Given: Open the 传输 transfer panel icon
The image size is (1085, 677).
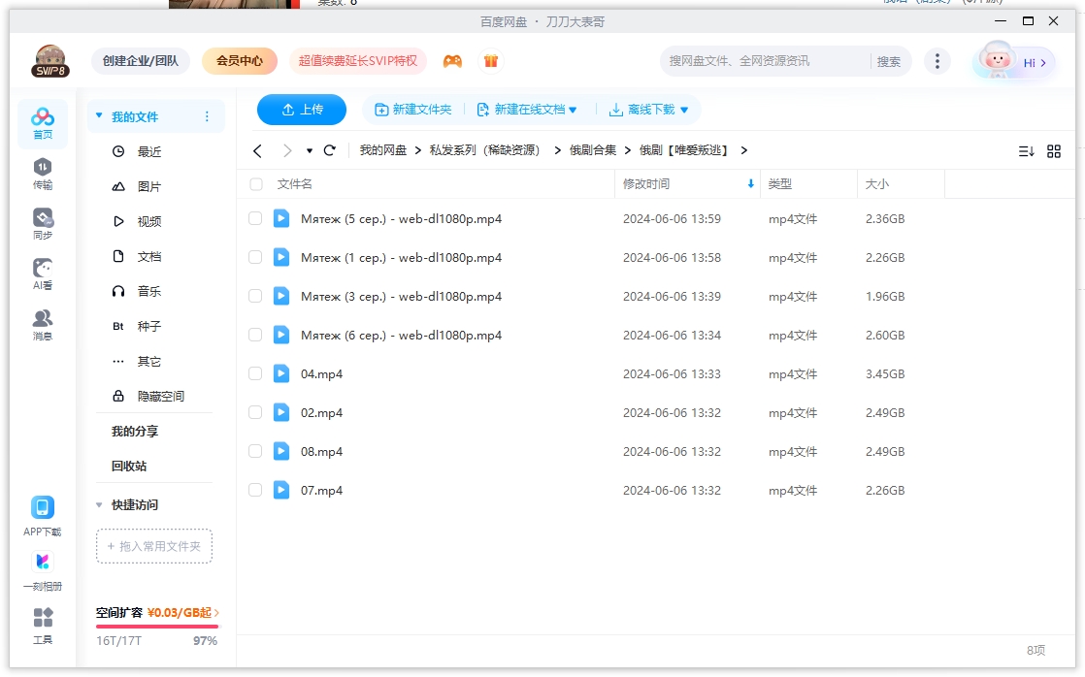Looking at the screenshot, I should [x=42, y=174].
